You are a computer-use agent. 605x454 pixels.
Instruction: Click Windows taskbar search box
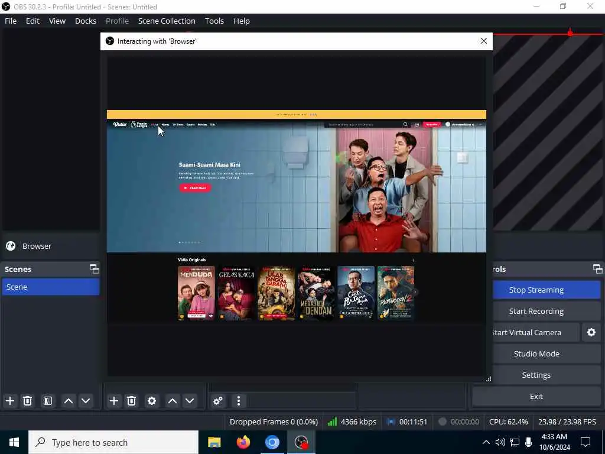click(113, 442)
